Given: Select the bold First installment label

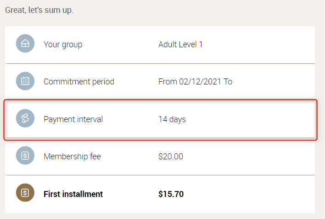Looking at the screenshot, I should coord(73,194).
